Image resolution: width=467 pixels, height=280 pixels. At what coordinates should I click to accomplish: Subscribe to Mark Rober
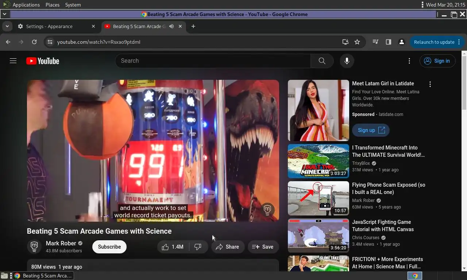coord(109,247)
